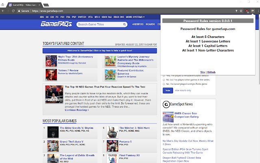Screen dimensions: 260x163
Task: Click the filter icon in address bar
Action: coord(236,11)
